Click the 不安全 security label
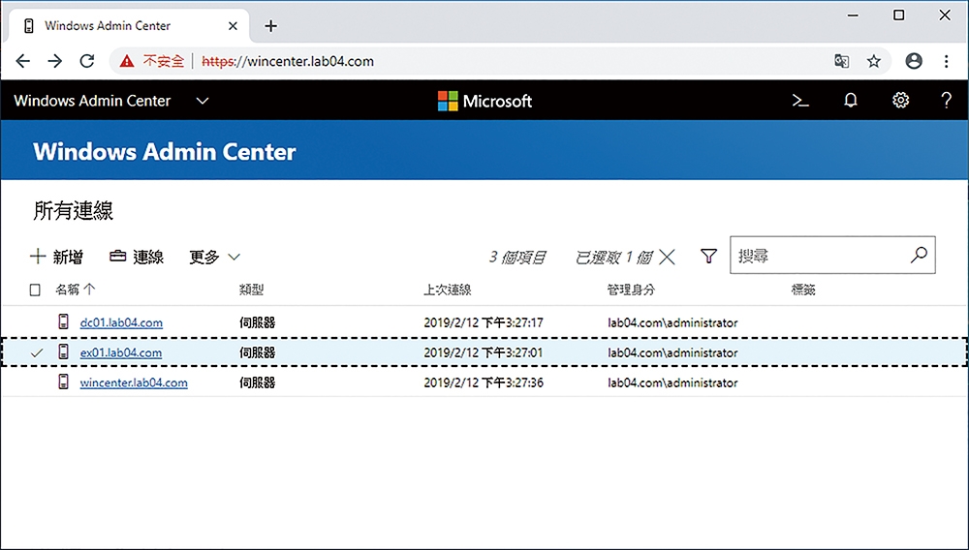 pyautogui.click(x=164, y=61)
